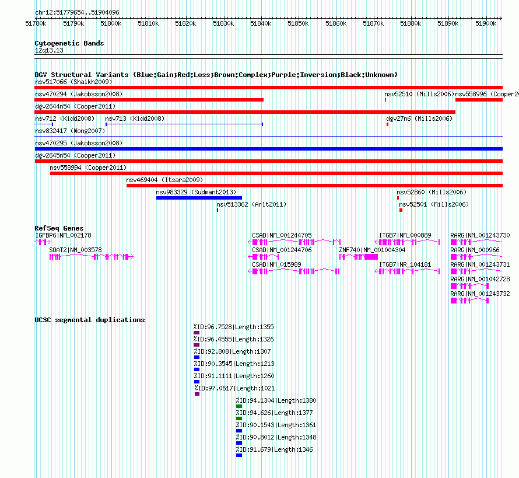The width and height of the screenshot is (519, 478).
Task: Click the dgv2644n54 (Cooper2011) label
Action: coord(75,106)
